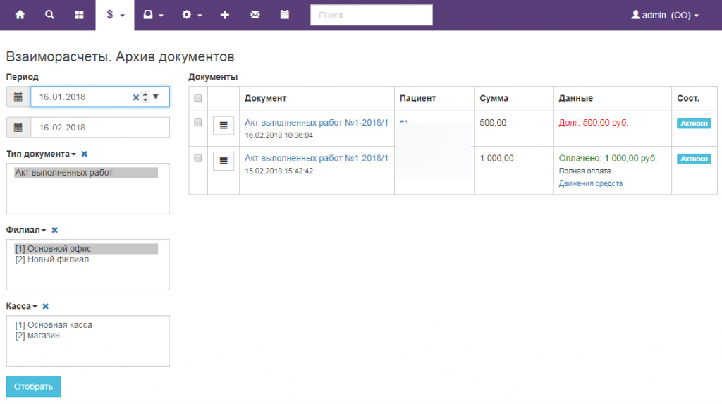
Task: Click the plus add icon
Action: coord(225,15)
